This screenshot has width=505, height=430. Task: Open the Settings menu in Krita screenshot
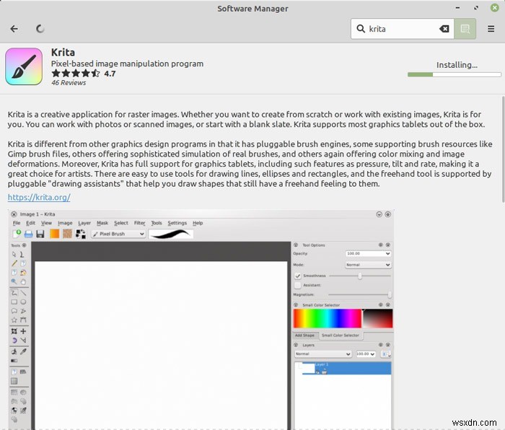[x=177, y=223]
